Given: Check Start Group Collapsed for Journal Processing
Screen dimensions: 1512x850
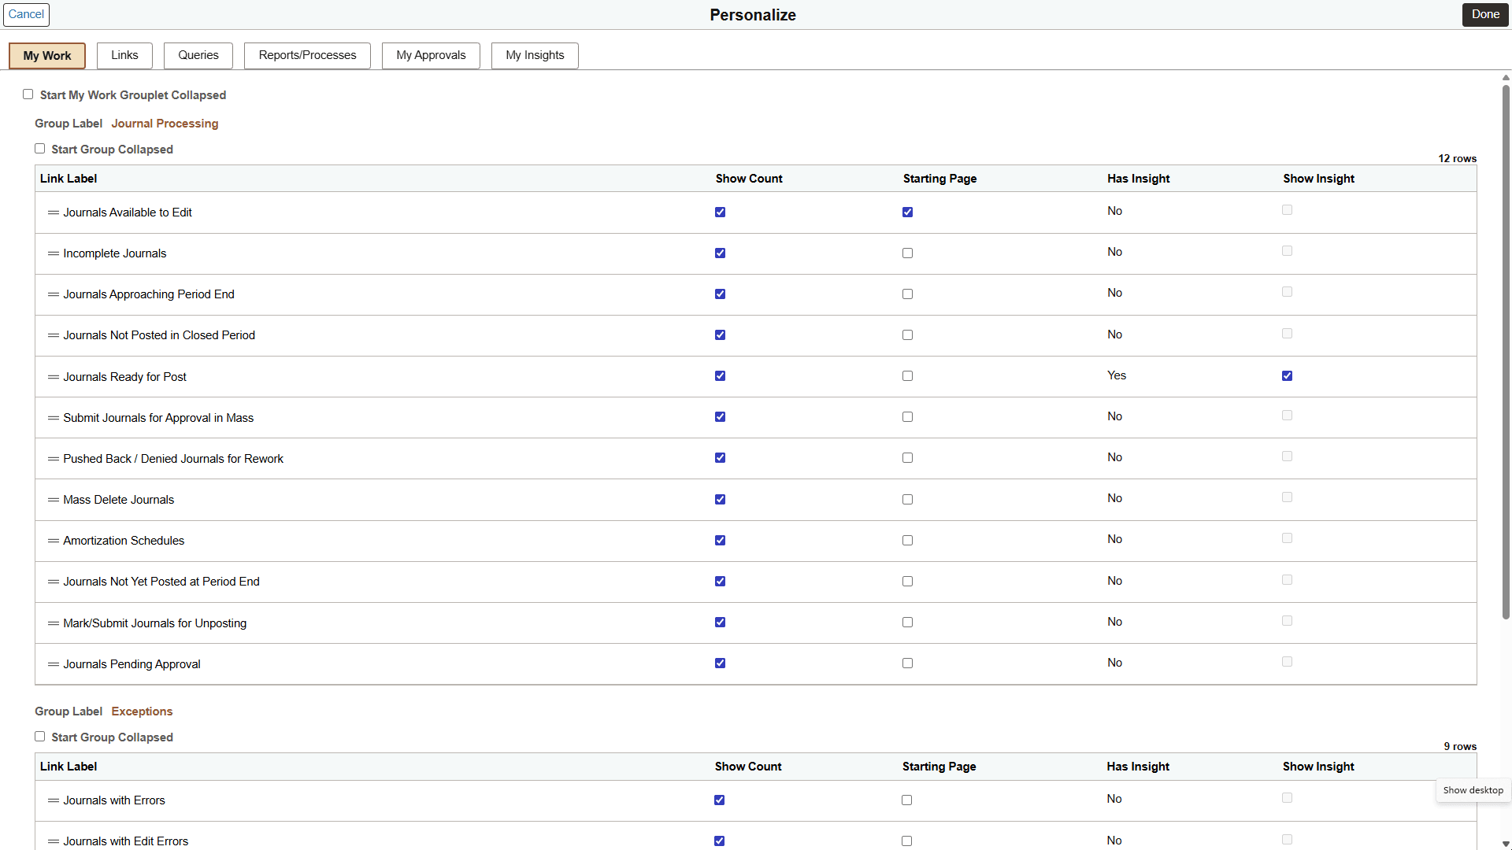Looking at the screenshot, I should [x=40, y=149].
